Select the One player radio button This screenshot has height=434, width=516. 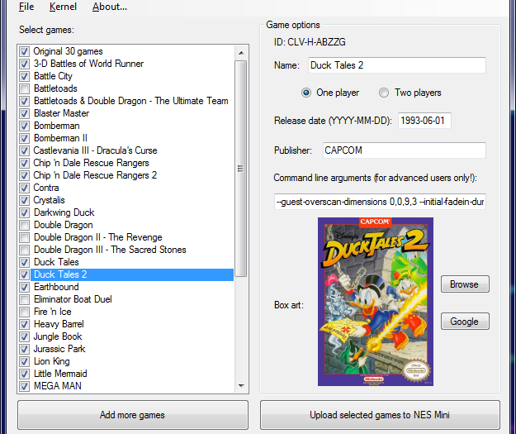[x=306, y=93]
